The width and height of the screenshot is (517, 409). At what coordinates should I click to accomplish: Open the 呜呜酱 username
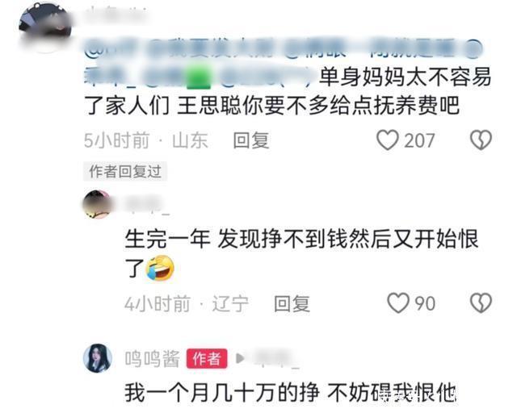[x=153, y=359]
